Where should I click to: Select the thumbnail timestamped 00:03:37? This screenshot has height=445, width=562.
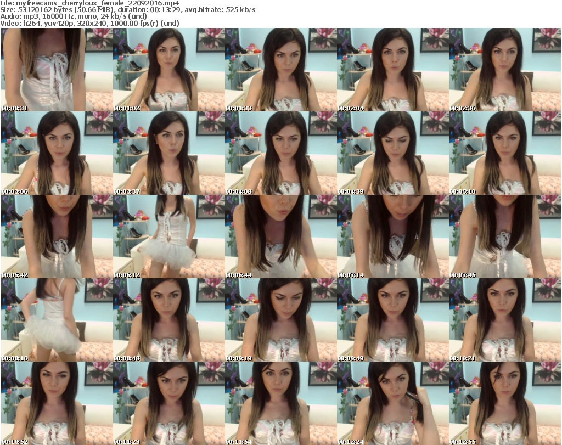pos(169,153)
